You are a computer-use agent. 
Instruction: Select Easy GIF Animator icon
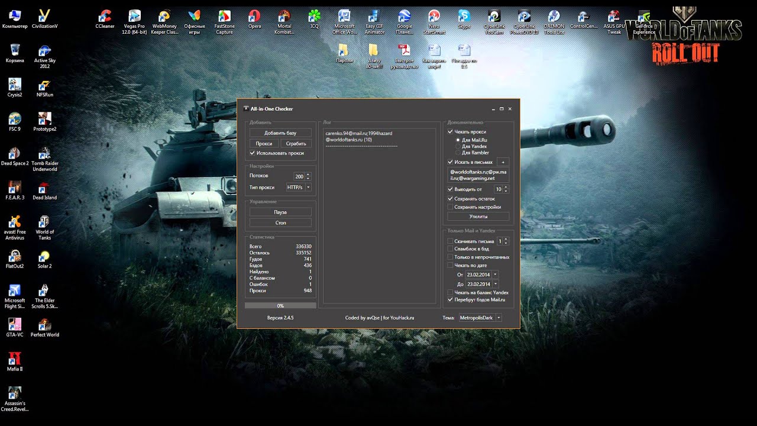(374, 22)
